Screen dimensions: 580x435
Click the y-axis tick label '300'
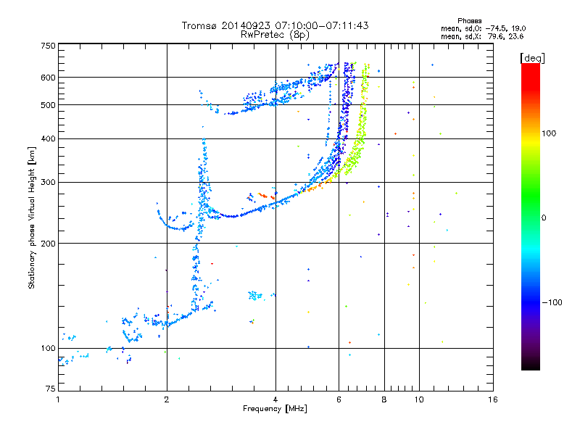(49, 182)
